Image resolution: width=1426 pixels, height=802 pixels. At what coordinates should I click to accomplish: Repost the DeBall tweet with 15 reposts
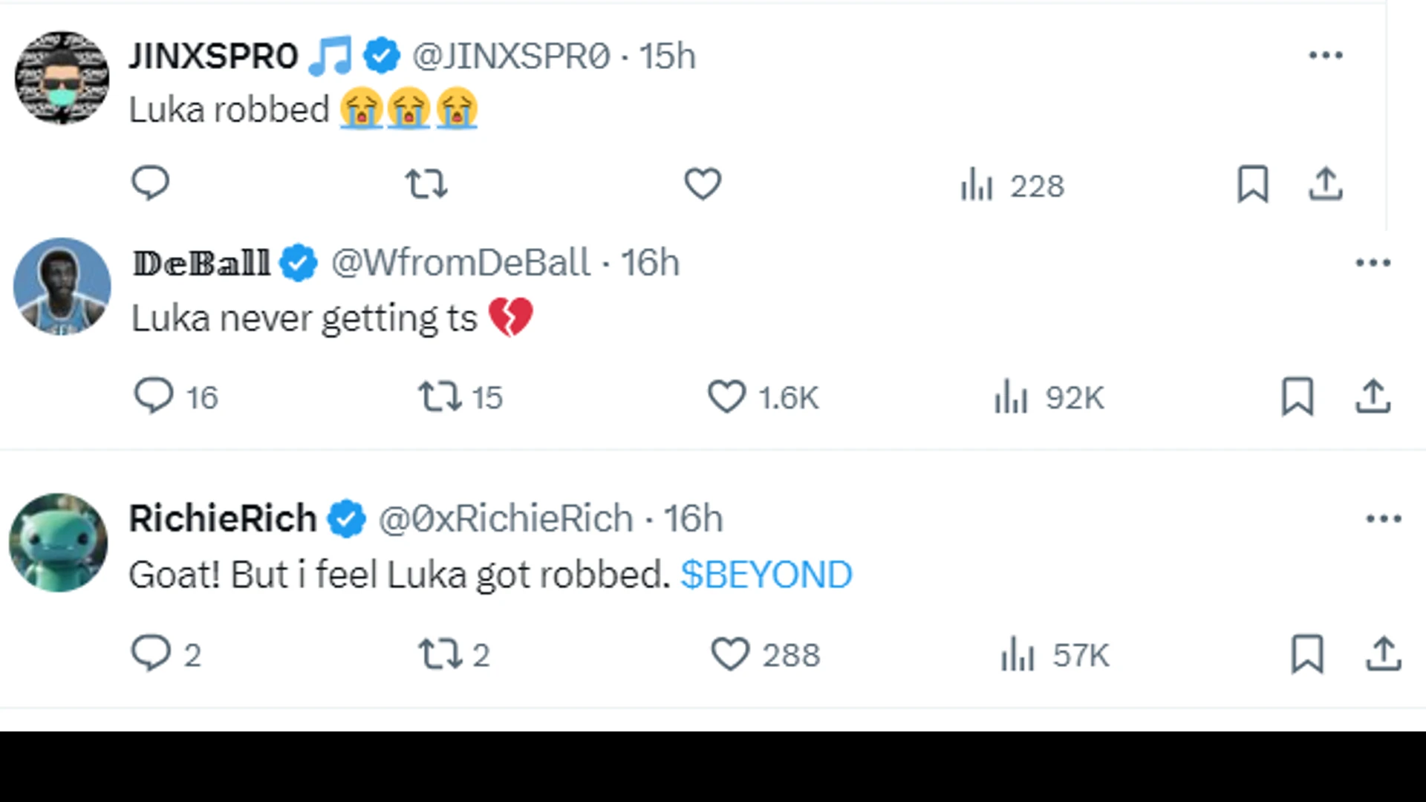[440, 396]
